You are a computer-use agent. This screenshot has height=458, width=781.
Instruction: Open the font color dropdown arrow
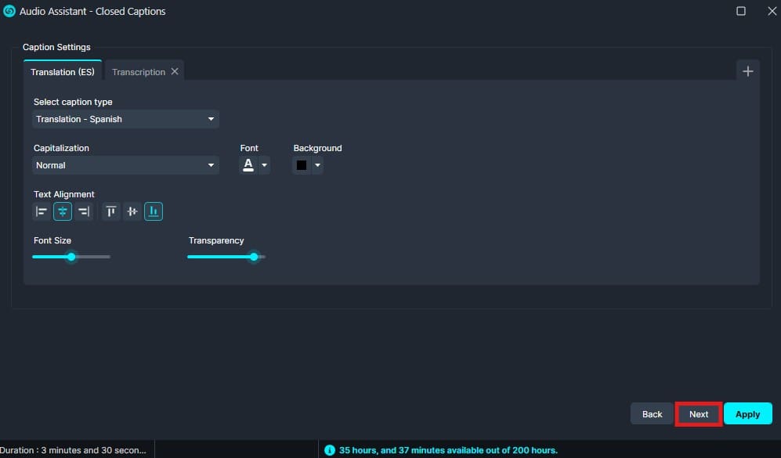pyautogui.click(x=264, y=165)
